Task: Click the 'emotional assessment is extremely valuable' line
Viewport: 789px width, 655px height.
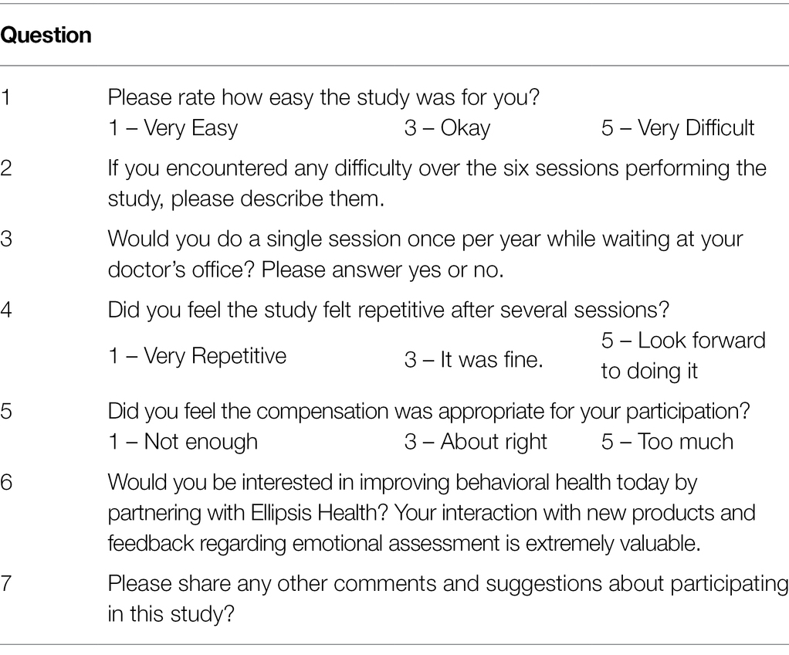Action: click(404, 544)
